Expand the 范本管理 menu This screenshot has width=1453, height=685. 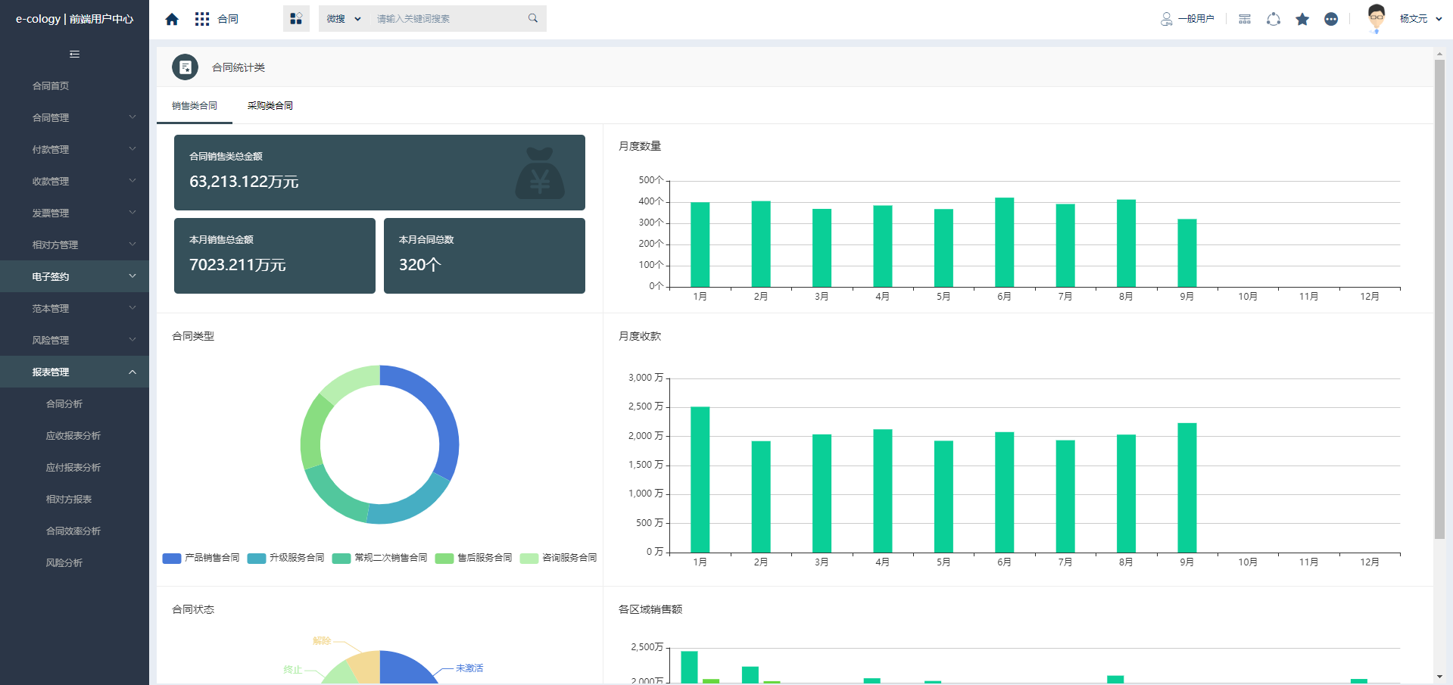74,308
